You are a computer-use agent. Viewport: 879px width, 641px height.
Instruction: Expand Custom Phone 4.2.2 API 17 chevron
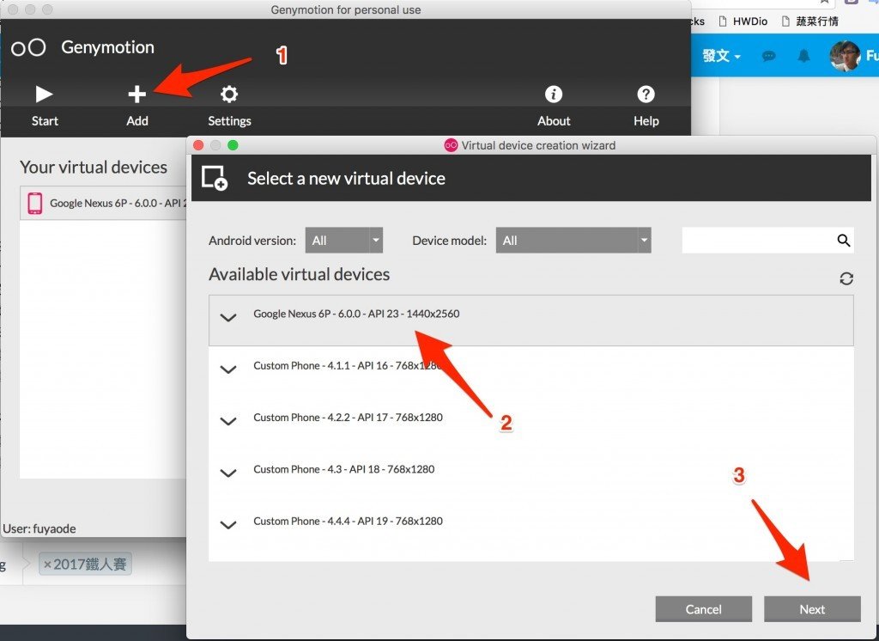(228, 421)
